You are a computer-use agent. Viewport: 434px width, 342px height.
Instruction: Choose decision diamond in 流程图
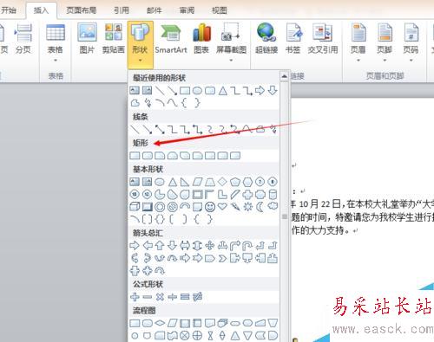point(160,323)
